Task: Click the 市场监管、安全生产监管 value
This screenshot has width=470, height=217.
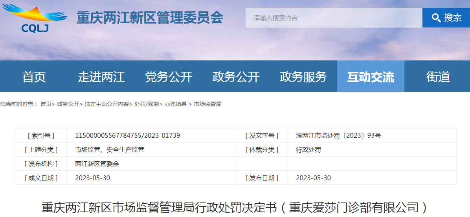Action: 109,150
